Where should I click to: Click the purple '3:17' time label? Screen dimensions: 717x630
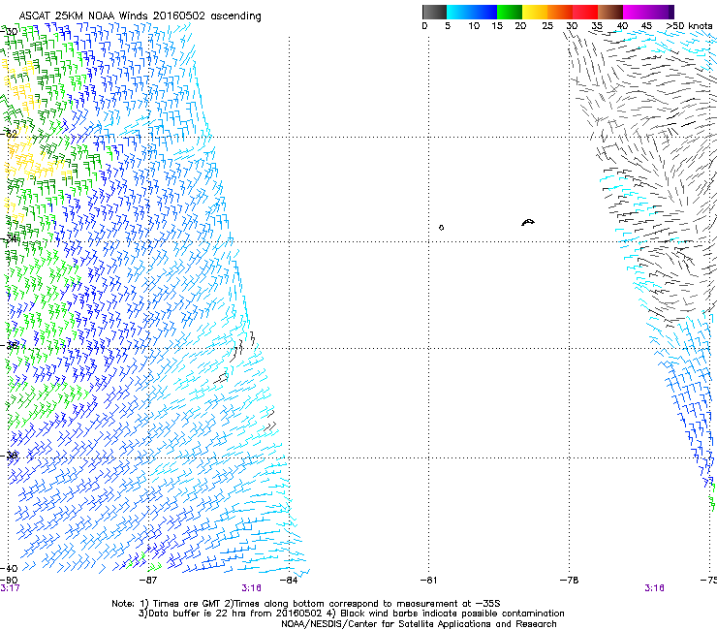(10, 588)
